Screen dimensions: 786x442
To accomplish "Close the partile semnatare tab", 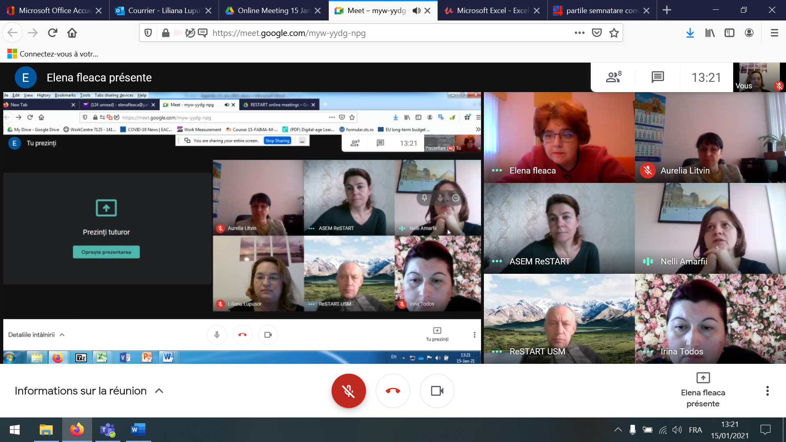I will [x=646, y=11].
